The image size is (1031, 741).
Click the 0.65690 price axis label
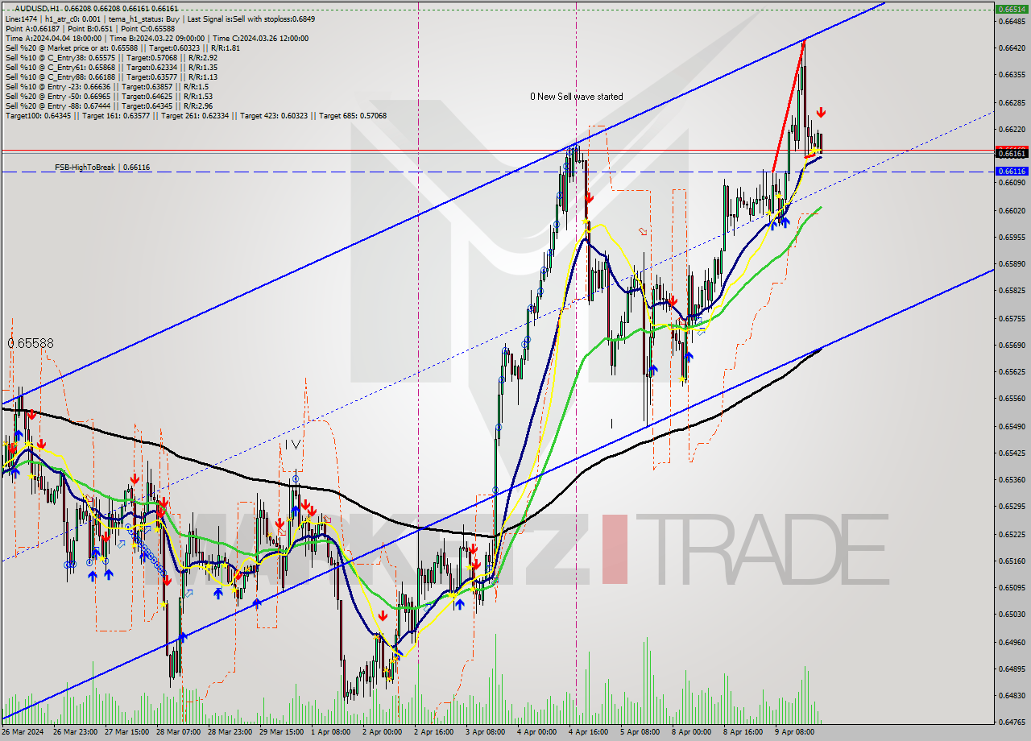pos(1012,345)
